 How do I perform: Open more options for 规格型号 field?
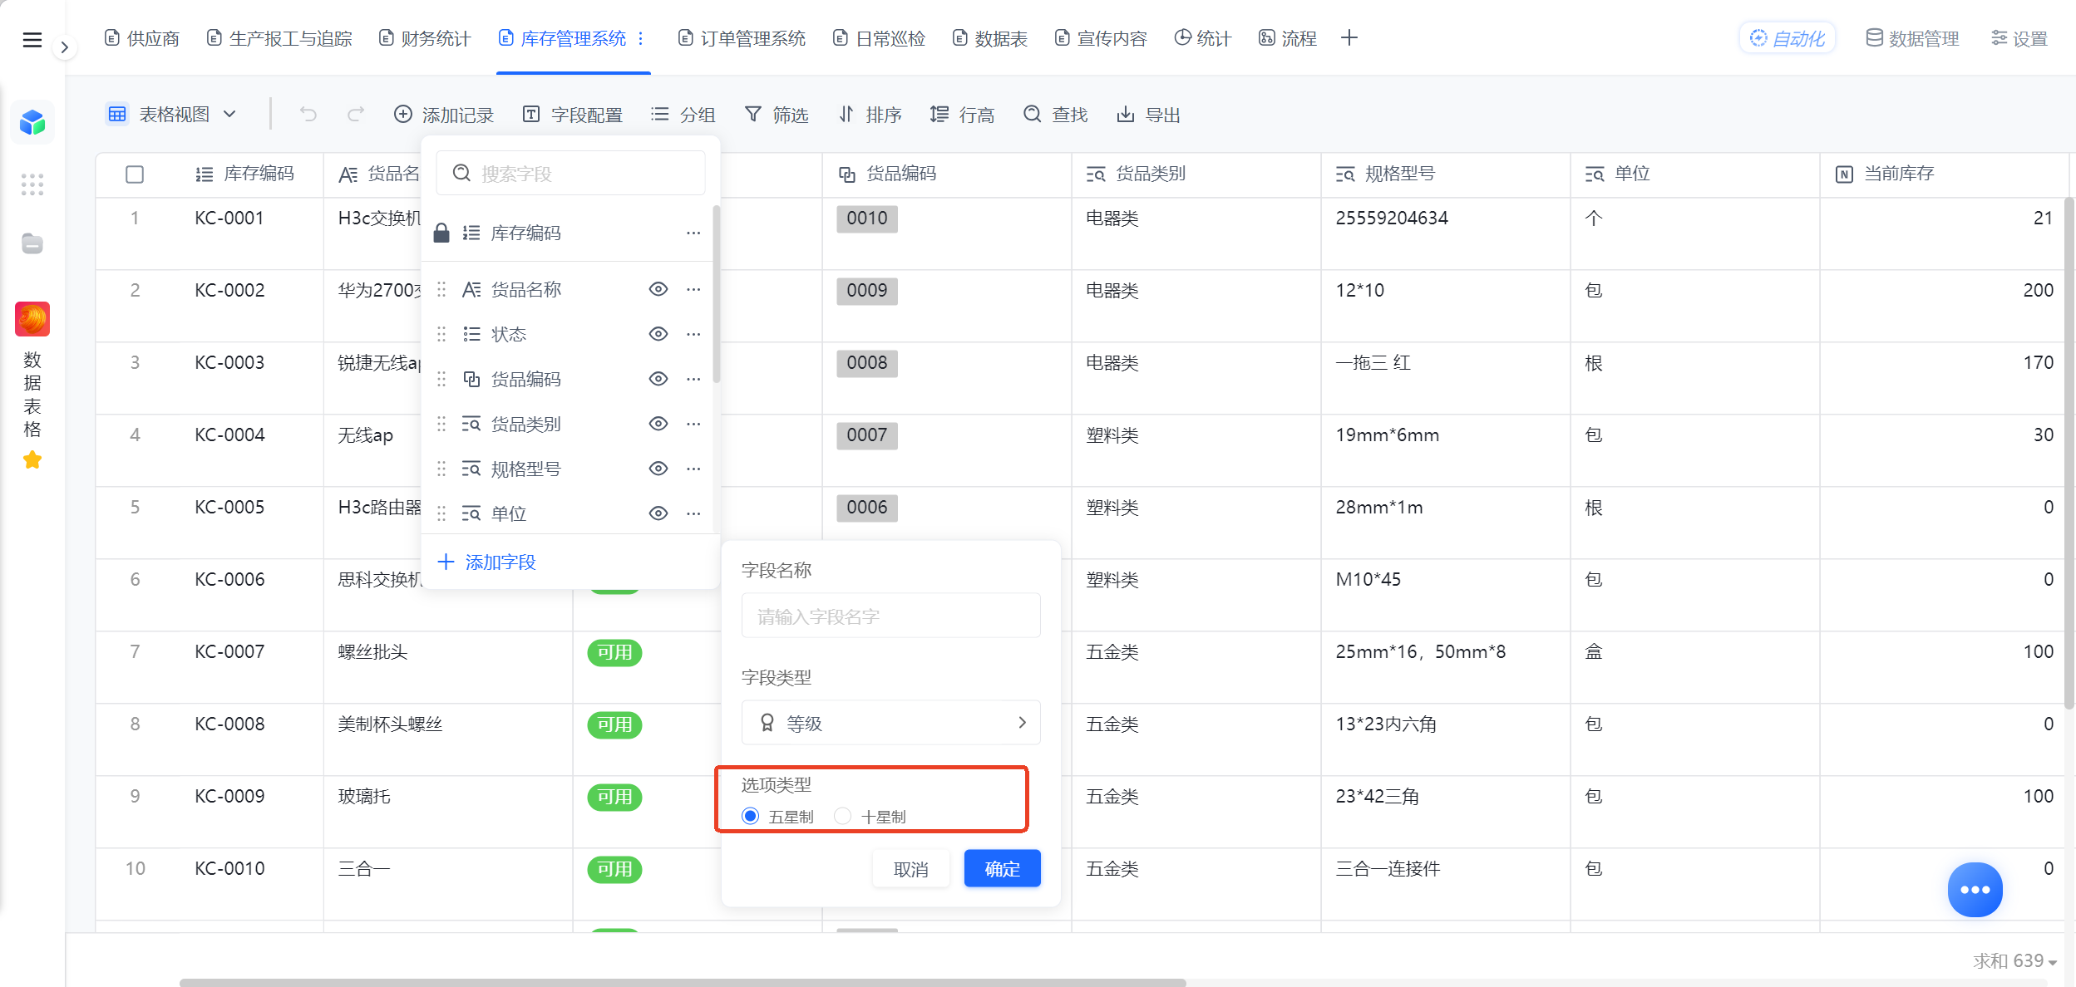(x=693, y=469)
